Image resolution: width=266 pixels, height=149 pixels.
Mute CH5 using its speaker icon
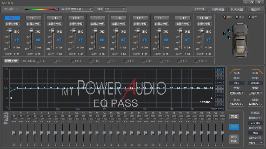click(102, 40)
